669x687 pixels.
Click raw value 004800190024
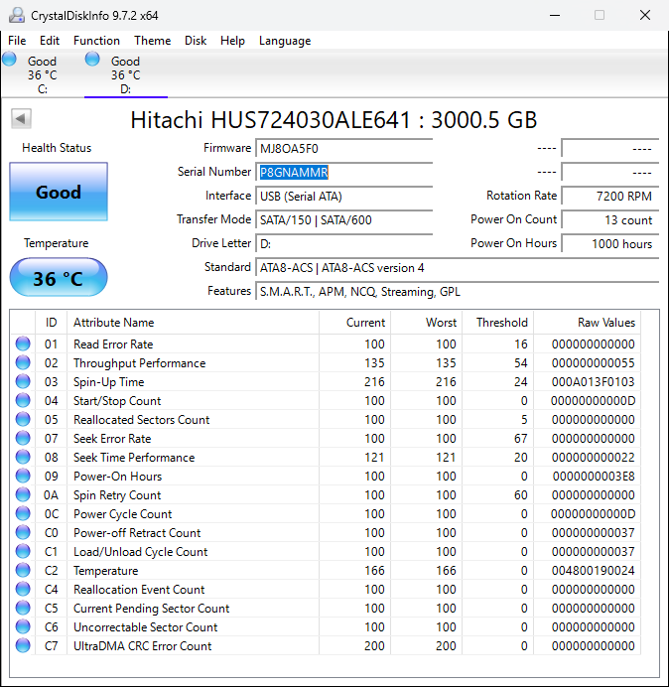click(594, 571)
